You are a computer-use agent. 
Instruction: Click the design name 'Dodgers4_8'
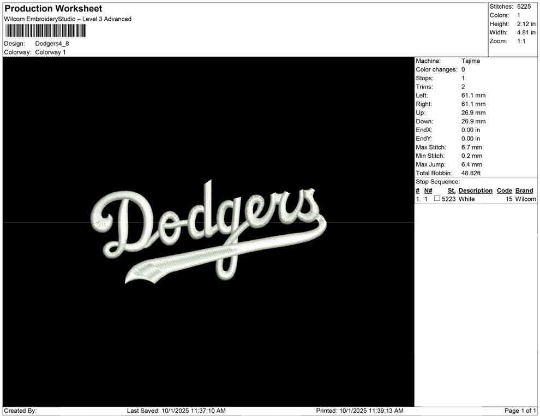(52, 44)
